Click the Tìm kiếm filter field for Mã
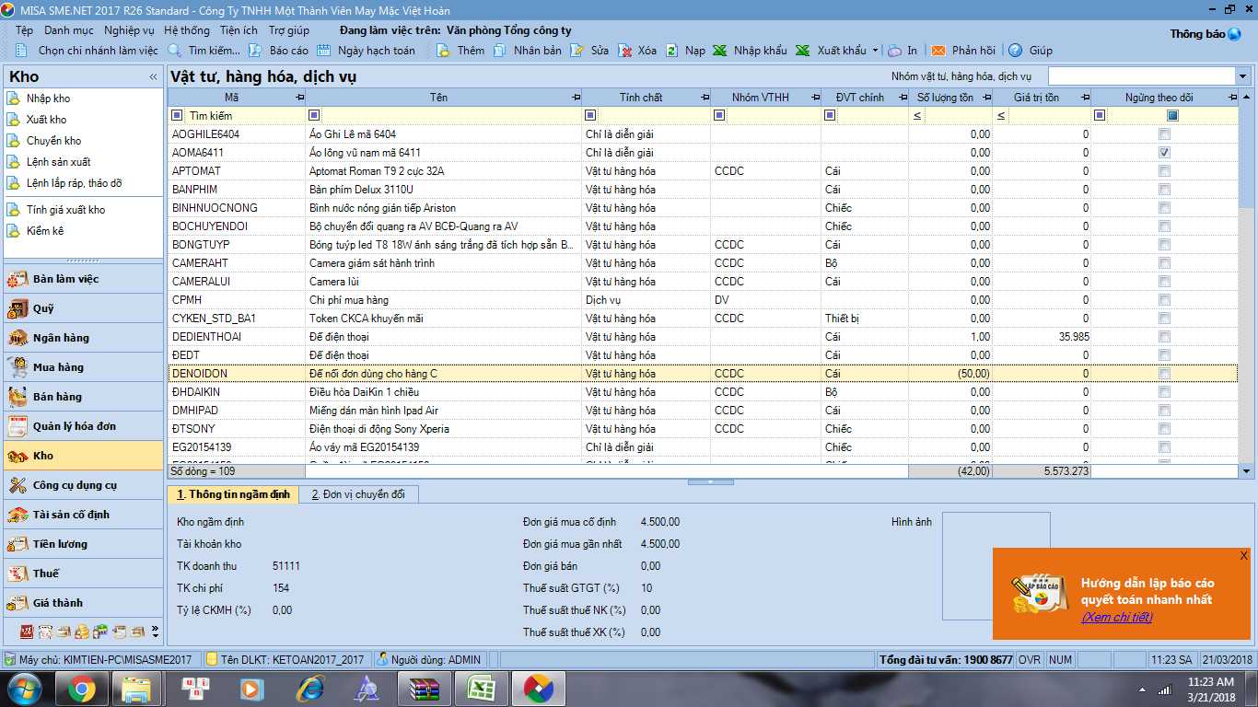Viewport: 1258px width, 707px height. 245,116
